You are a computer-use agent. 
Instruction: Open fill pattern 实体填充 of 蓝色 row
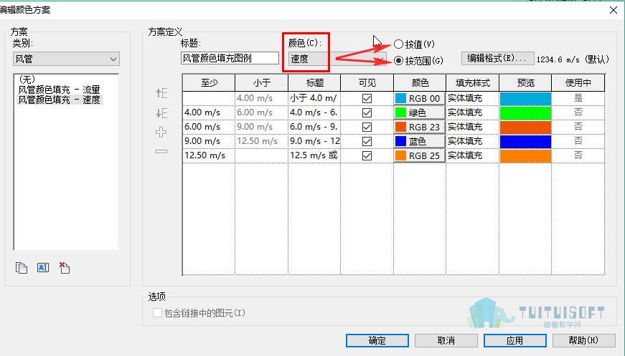click(472, 141)
